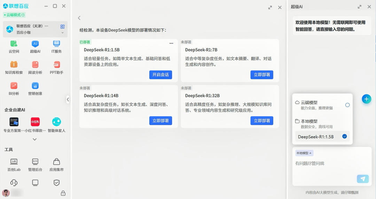Open the 云空间 cloud space icon

click(14, 44)
